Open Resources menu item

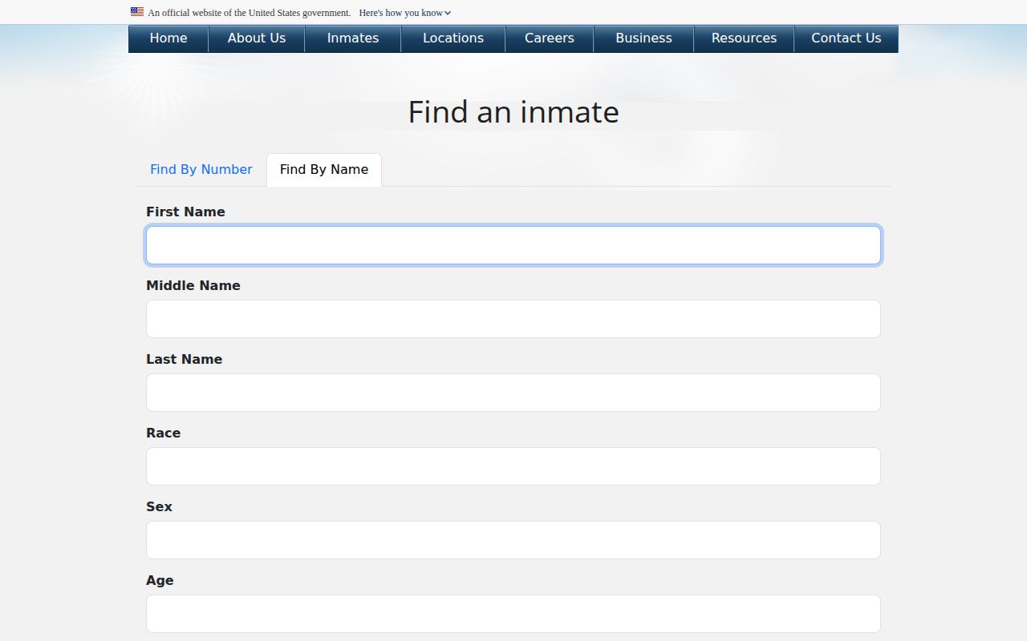point(744,38)
